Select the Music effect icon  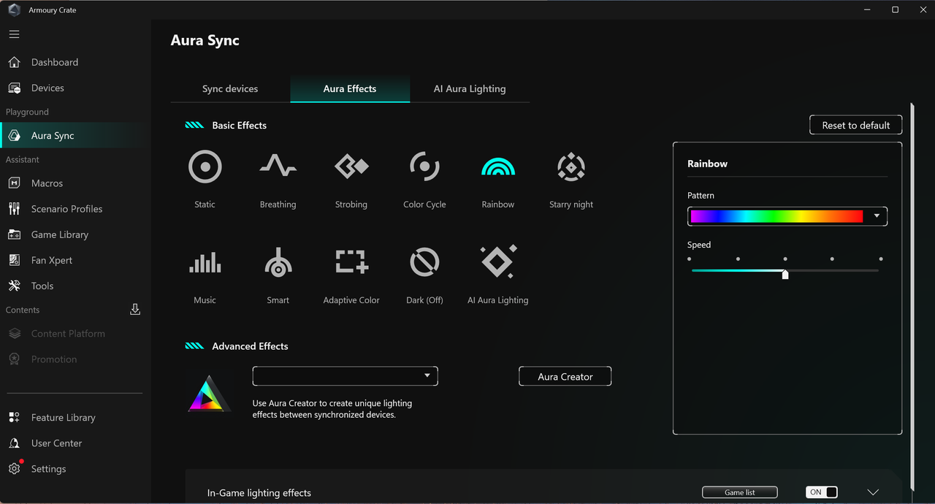tap(205, 262)
